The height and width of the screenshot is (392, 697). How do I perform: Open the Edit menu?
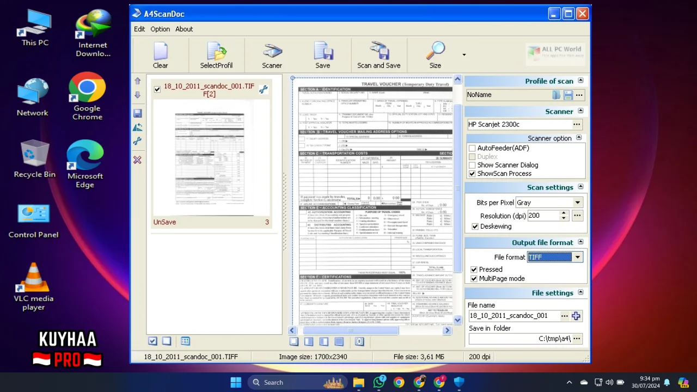coord(139,29)
